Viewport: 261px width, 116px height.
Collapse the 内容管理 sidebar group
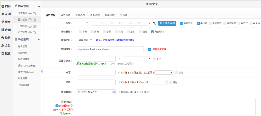39,6
